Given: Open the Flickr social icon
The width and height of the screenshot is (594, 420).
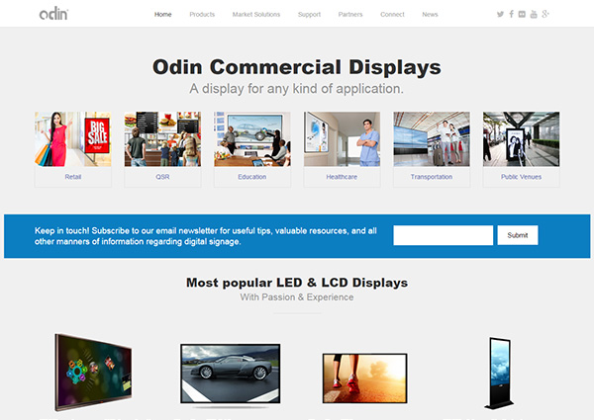Looking at the screenshot, I should 522,15.
